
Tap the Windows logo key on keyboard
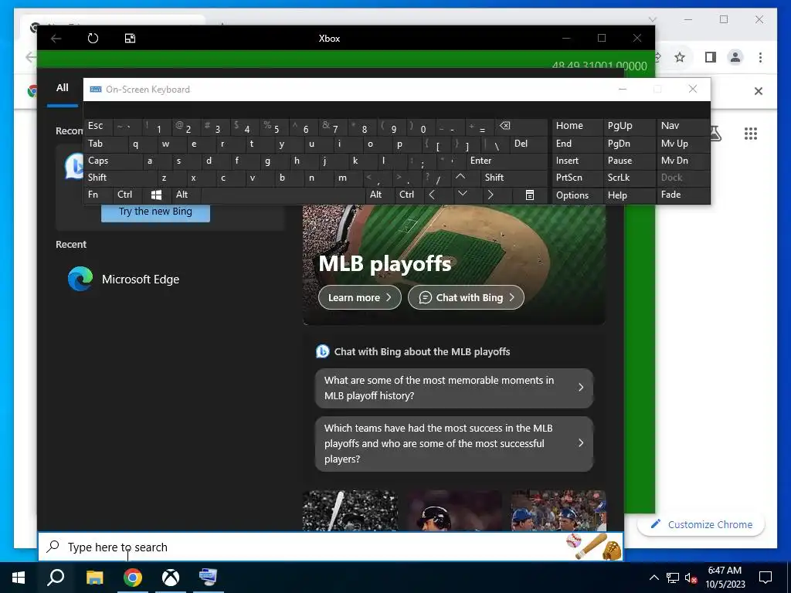pyautogui.click(x=156, y=195)
